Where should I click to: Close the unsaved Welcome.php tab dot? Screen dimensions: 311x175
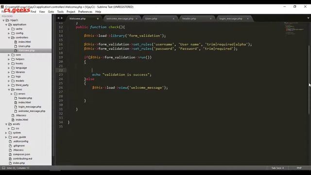(x=98, y=18)
